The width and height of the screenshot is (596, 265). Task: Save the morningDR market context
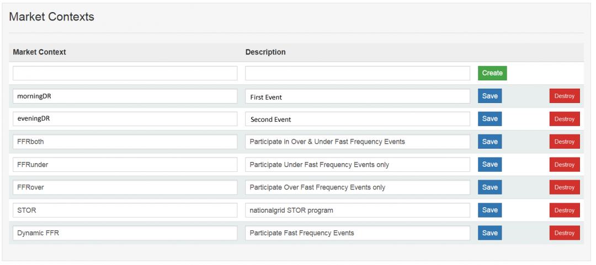pos(489,96)
